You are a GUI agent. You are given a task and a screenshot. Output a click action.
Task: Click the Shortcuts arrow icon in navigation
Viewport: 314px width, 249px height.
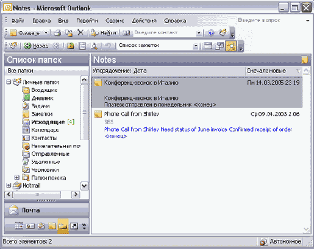coord(74,226)
